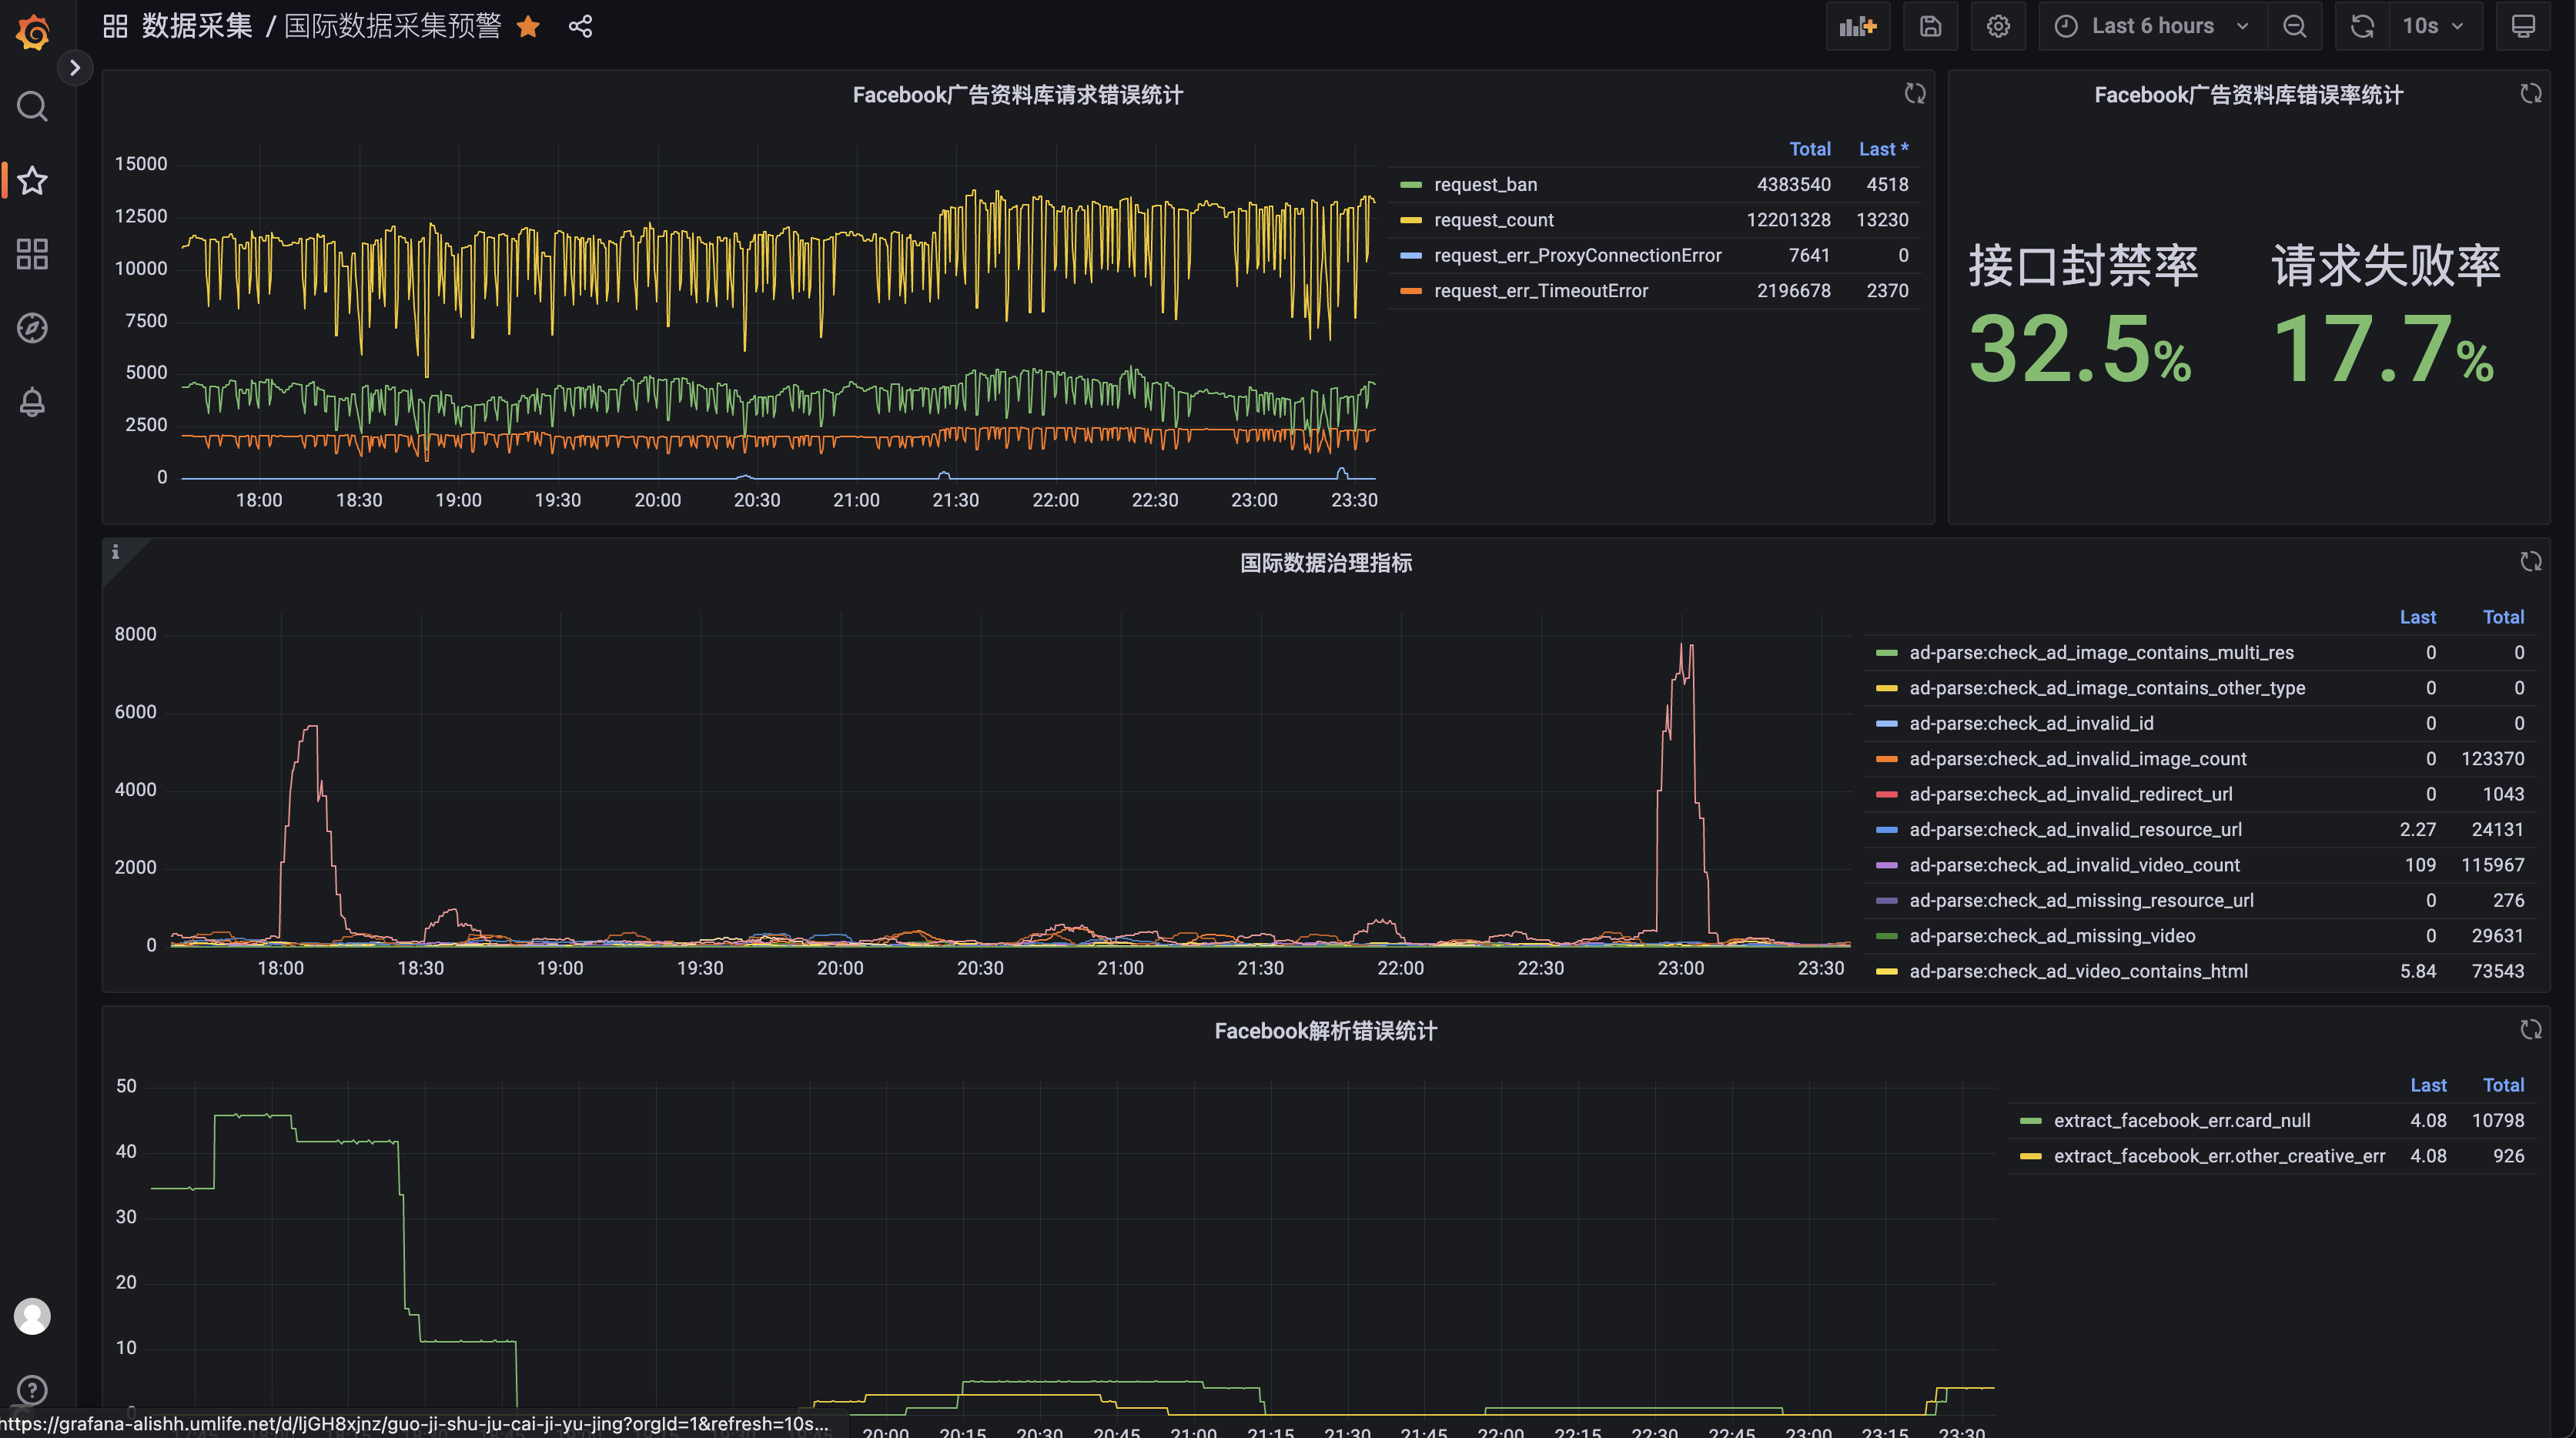Toggle the check_ad_invalid_video_count series
Image resolution: width=2576 pixels, height=1438 pixels.
click(x=2074, y=865)
